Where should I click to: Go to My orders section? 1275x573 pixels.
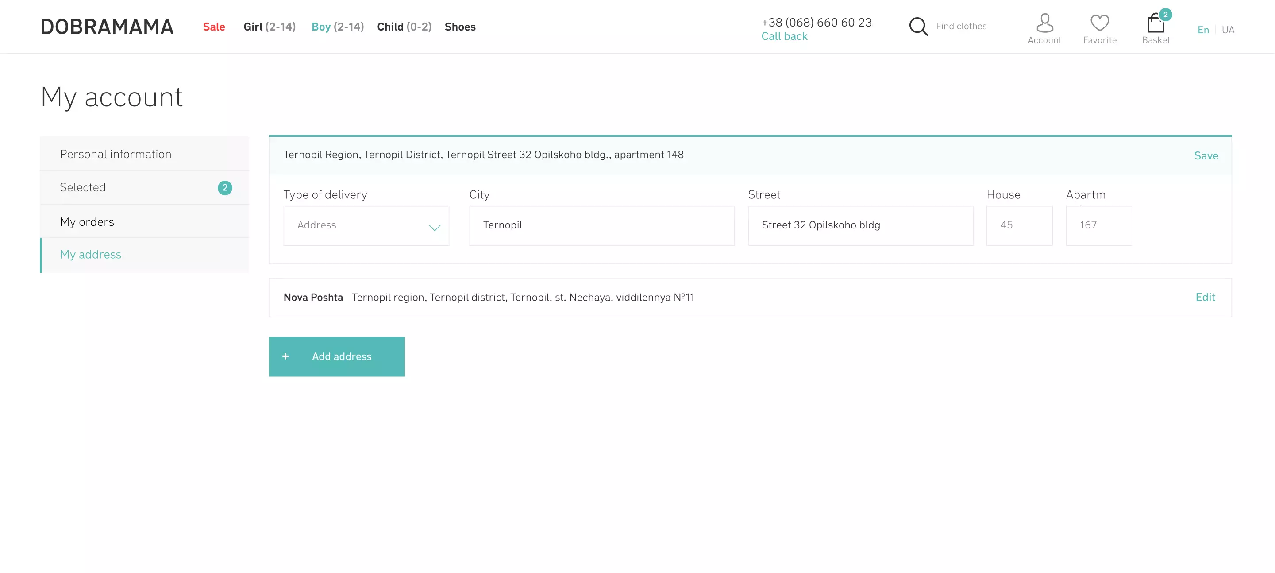87,221
